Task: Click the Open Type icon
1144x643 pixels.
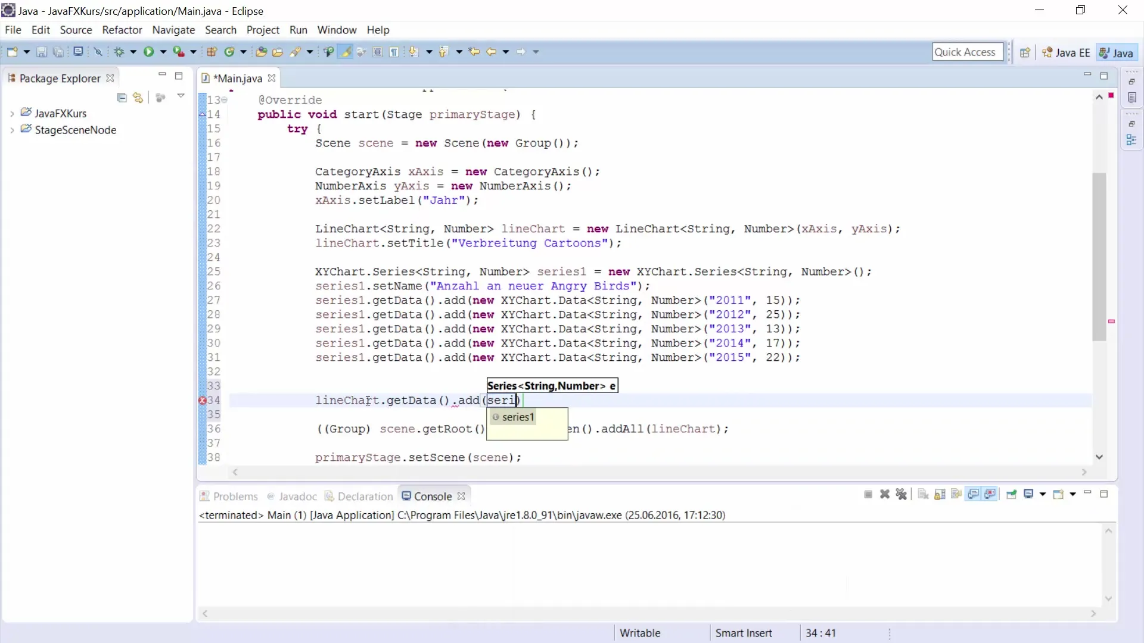Action: (261, 52)
